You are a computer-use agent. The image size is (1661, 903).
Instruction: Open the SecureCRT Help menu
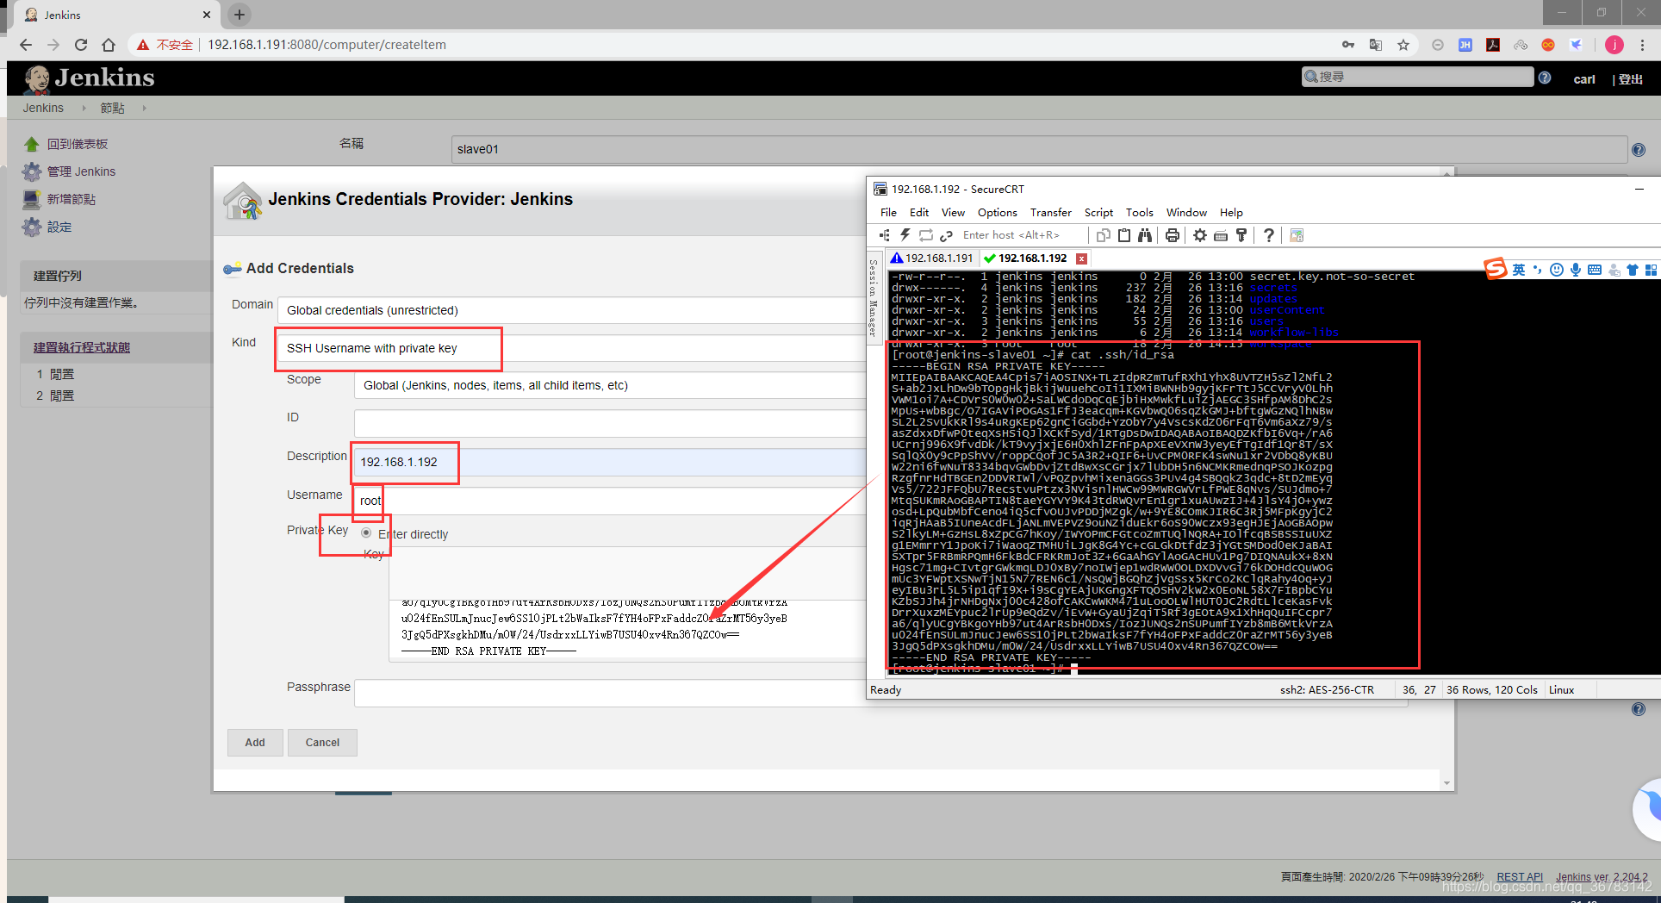point(1231,213)
